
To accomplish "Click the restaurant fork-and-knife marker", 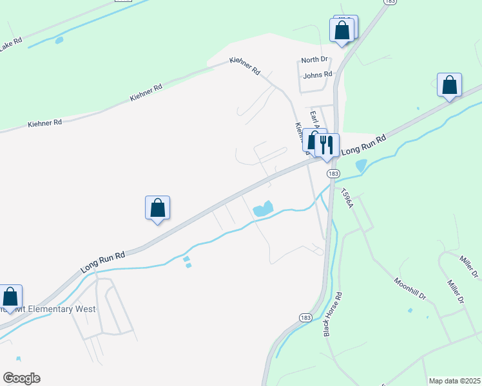I will coord(327,147).
